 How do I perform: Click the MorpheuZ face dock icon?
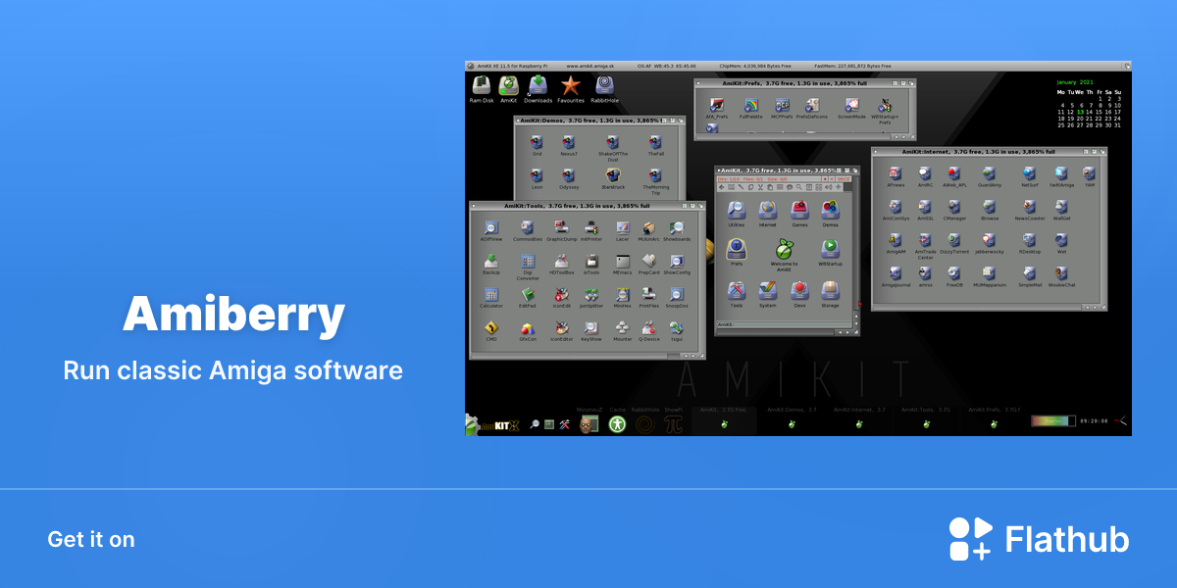(588, 423)
